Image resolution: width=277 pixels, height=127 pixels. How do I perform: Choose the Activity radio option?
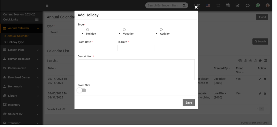pyautogui.click(x=161, y=29)
